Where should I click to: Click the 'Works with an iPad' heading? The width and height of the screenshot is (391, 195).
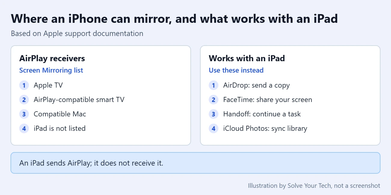click(x=247, y=58)
